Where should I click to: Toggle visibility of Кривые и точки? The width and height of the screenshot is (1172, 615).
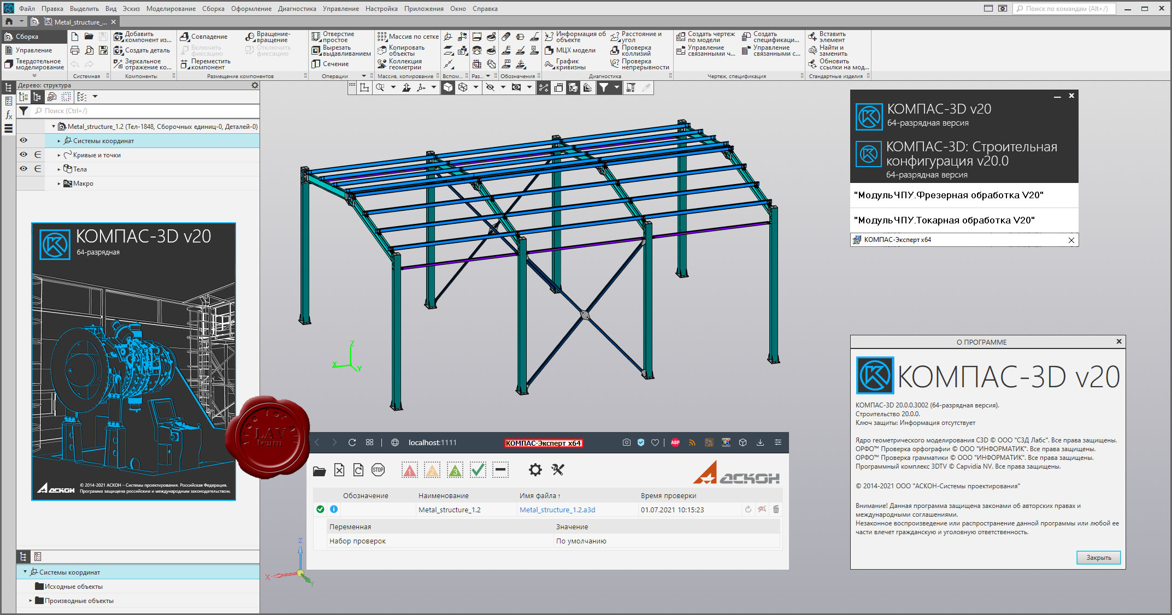coord(23,155)
